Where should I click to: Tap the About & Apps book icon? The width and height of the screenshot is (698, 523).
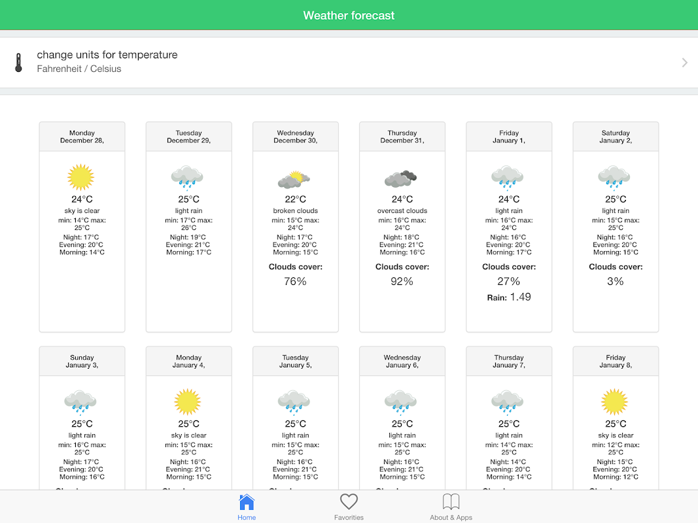(451, 501)
